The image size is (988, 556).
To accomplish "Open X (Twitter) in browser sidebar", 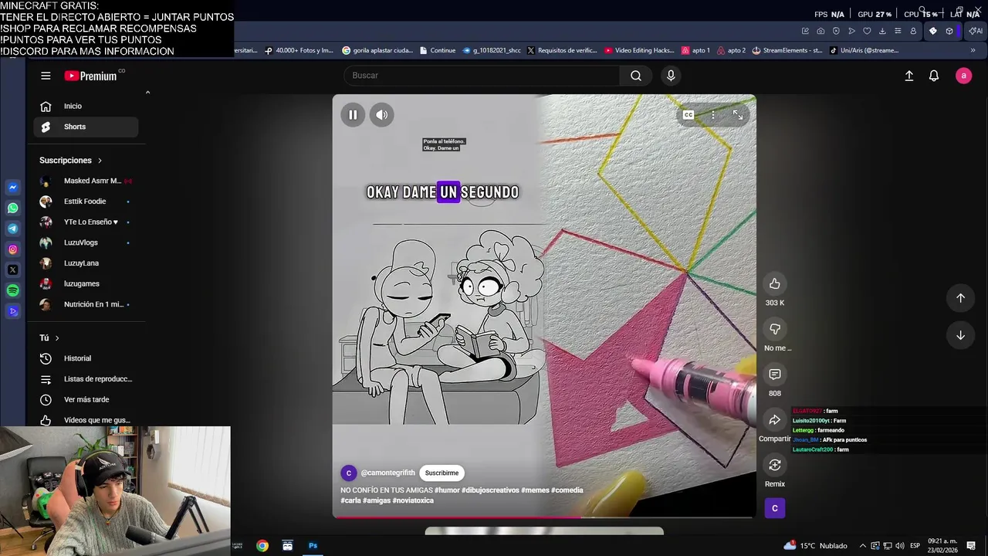I will coord(12,270).
